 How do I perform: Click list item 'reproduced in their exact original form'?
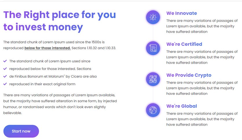tap(42, 84)
